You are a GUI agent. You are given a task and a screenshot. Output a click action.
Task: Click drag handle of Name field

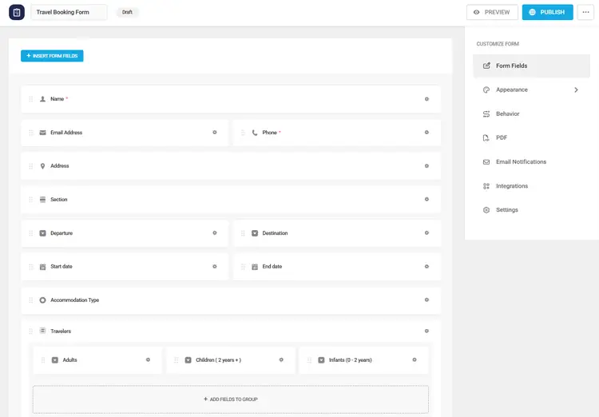tap(31, 99)
